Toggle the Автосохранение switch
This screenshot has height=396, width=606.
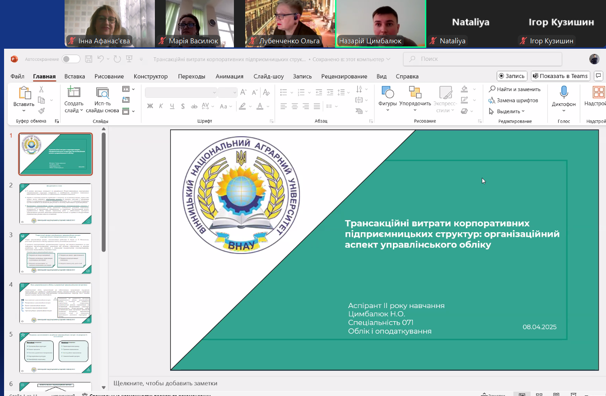(x=71, y=59)
